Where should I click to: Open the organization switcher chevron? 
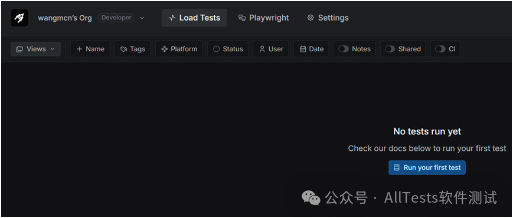(142, 18)
